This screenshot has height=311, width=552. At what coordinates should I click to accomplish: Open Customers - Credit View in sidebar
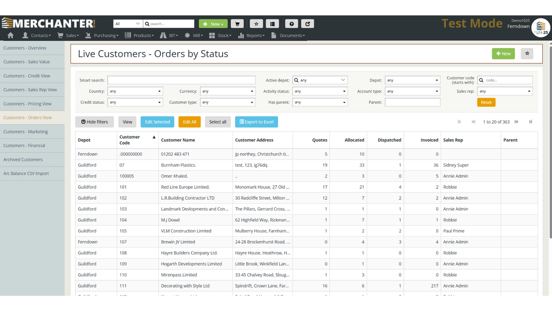click(x=32, y=76)
